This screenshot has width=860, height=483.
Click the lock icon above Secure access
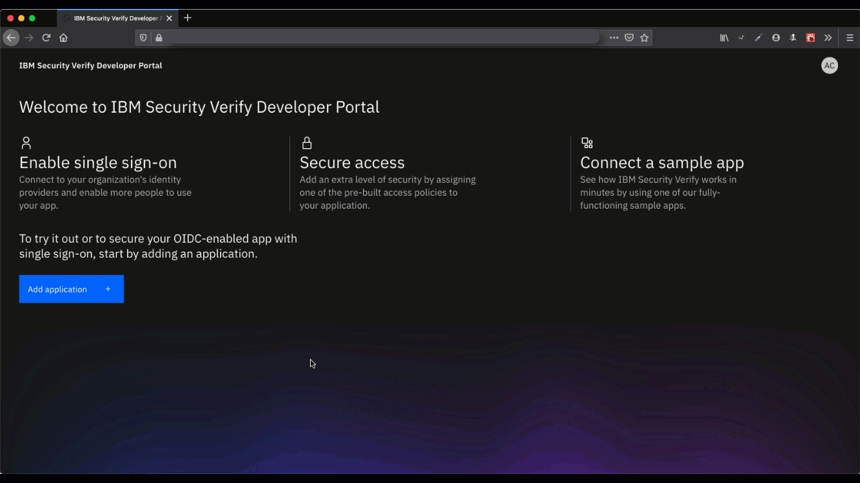tap(307, 142)
